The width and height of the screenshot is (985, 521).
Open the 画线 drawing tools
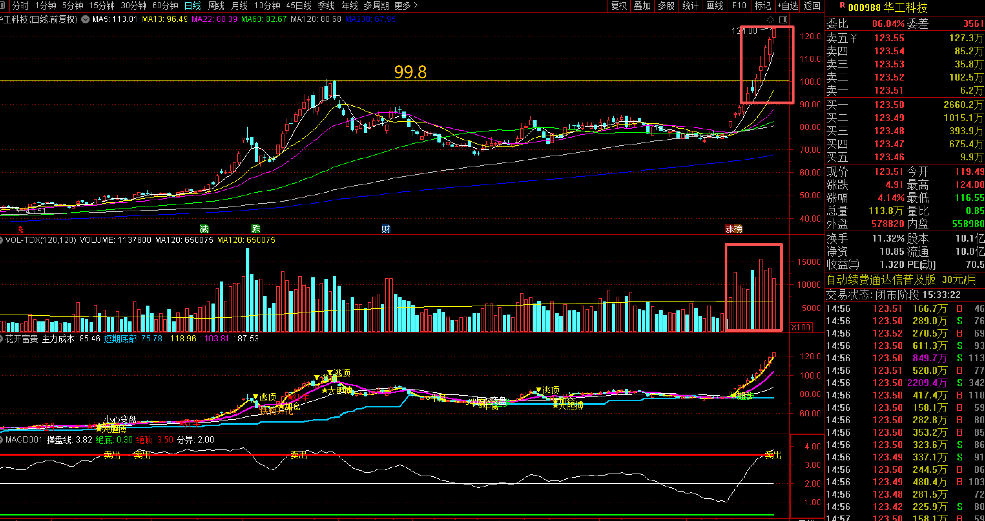714,6
